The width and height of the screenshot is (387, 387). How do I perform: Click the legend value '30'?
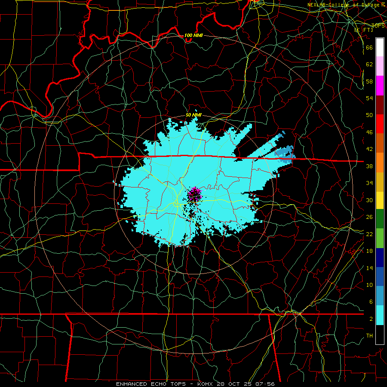point(369,200)
